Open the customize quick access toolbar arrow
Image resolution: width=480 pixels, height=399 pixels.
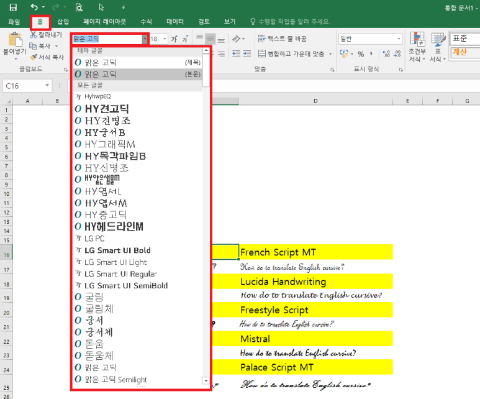124,7
